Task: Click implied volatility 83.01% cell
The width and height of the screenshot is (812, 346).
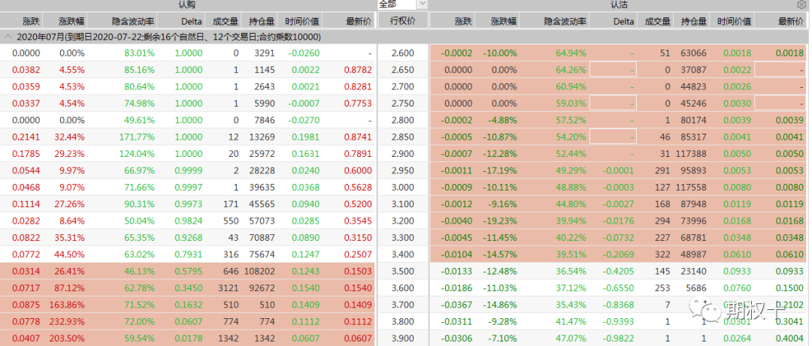Action: pyautogui.click(x=139, y=53)
